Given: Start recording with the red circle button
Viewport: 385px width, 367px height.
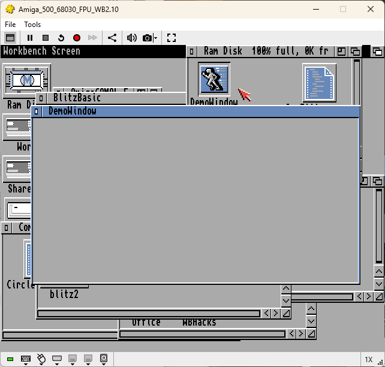Looking at the screenshot, I should (x=77, y=38).
